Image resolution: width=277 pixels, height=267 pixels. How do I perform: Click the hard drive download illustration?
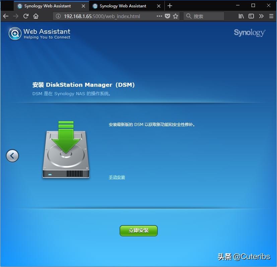(66, 151)
